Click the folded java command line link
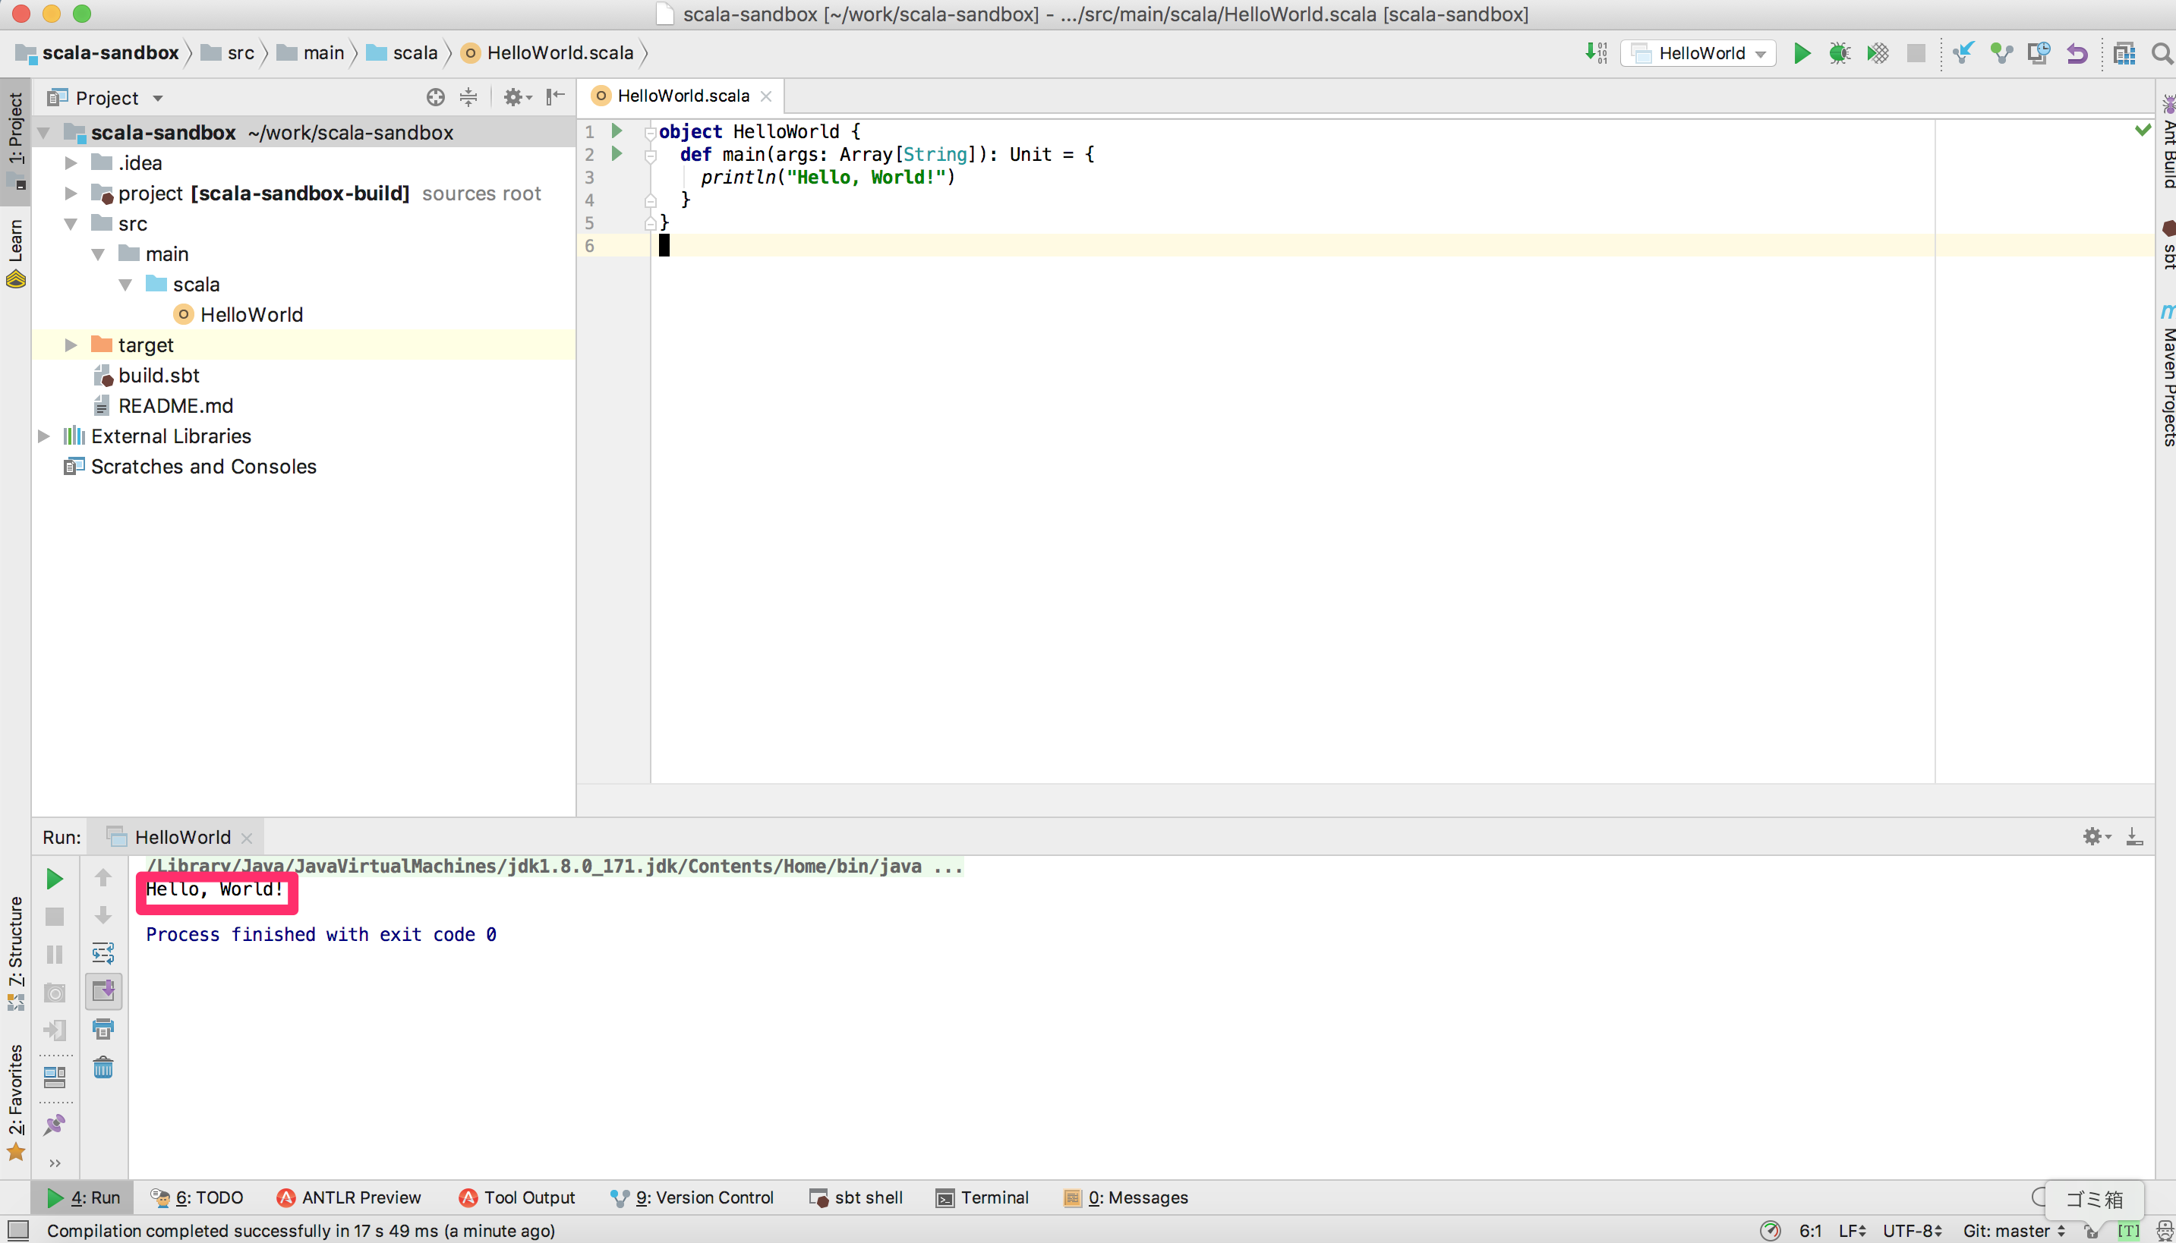Viewport: 2176px width, 1243px height. 555,866
